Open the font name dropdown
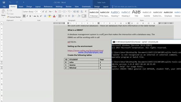The width and height of the screenshot is (181, 102). click(x=34, y=12)
